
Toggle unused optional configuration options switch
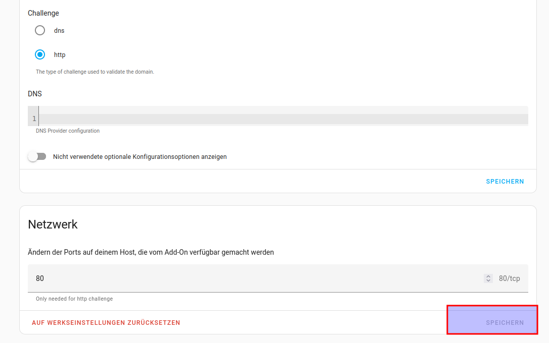pos(37,157)
